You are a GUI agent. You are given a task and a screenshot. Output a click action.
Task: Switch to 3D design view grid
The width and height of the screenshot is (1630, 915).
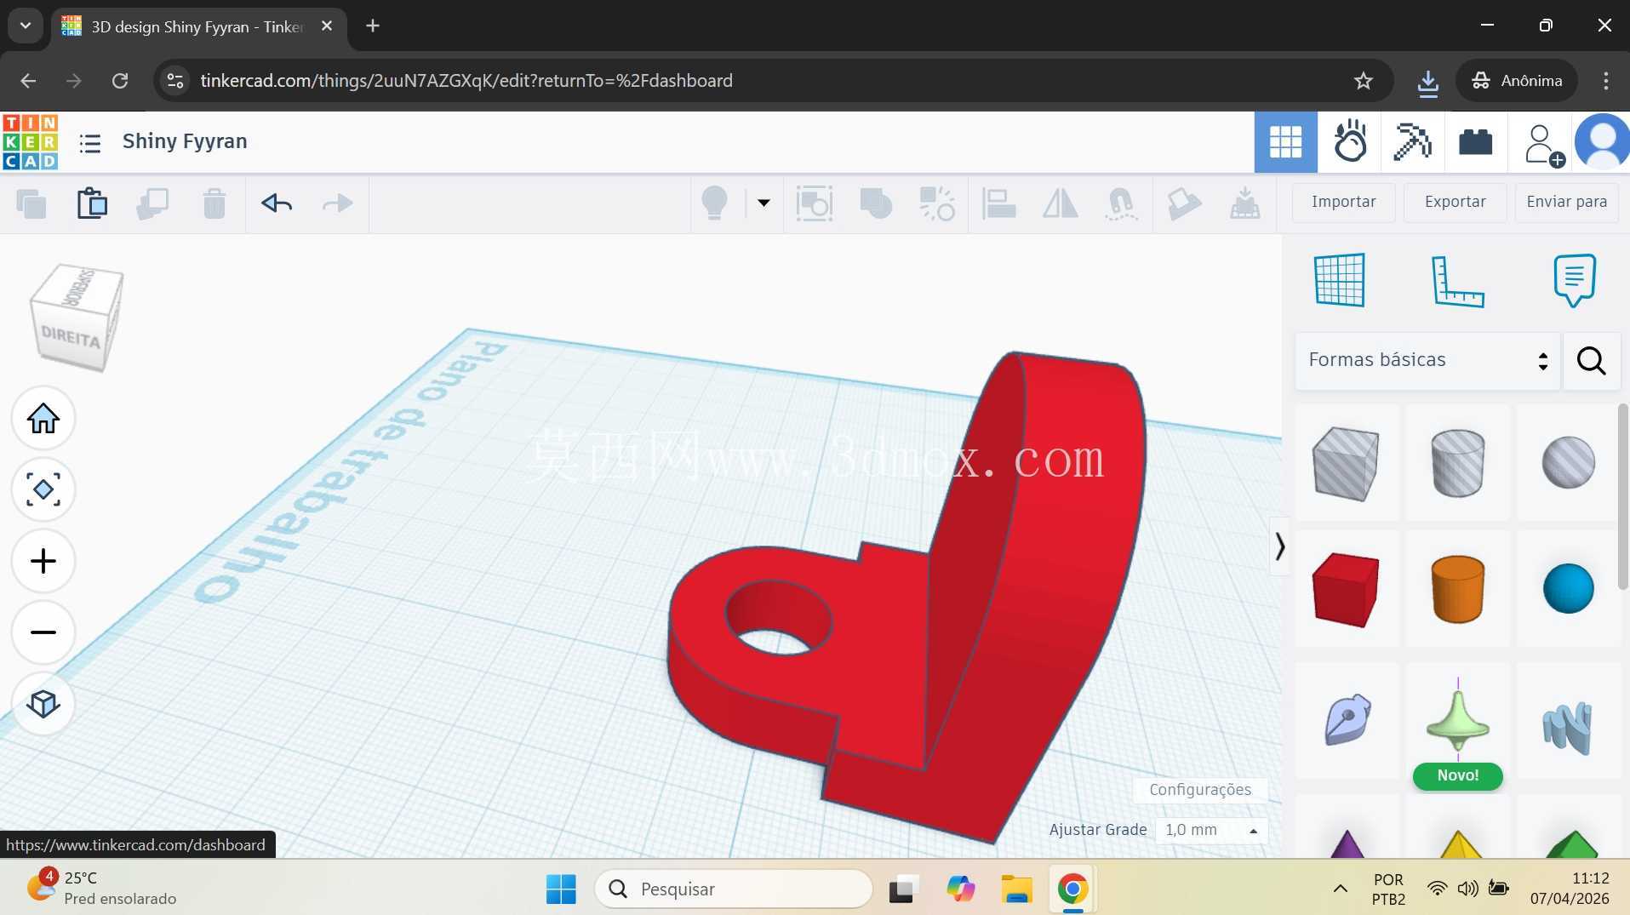point(1285,142)
